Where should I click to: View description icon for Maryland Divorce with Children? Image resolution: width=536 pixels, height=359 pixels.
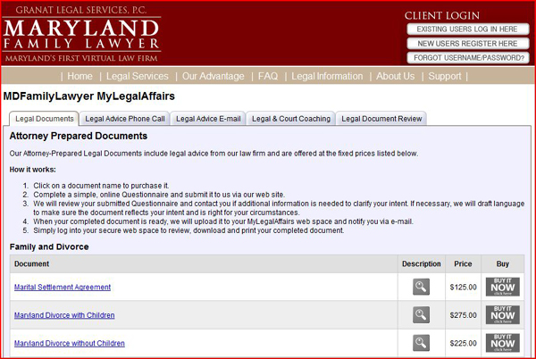click(421, 315)
